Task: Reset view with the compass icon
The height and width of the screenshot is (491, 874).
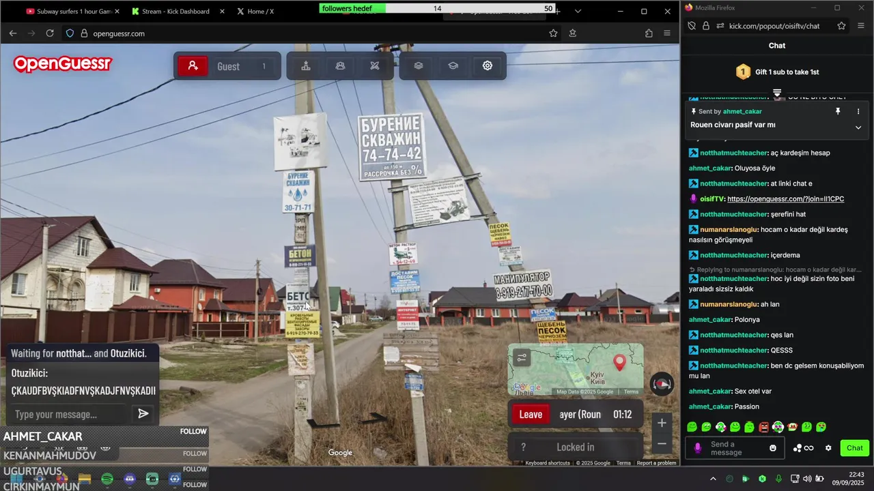Action: click(x=661, y=384)
